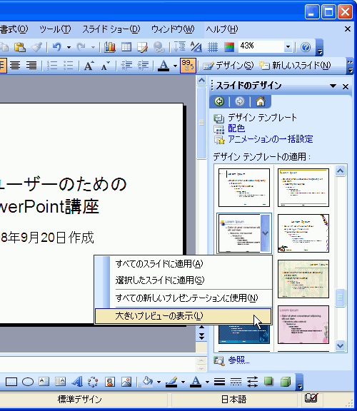357x411 pixels.
Task: Toggle center text alignment
Action: coord(15,65)
